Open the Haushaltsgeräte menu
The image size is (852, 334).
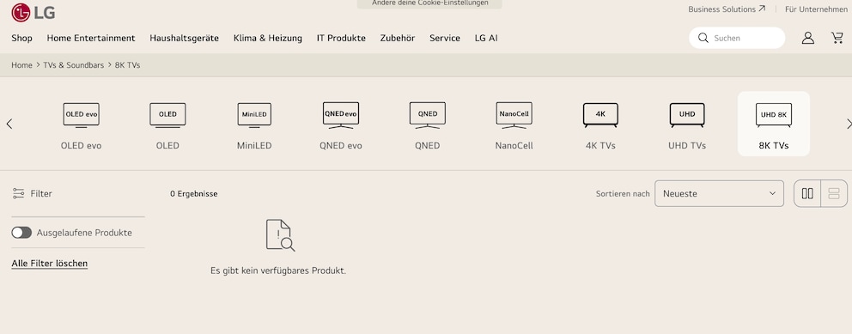184,38
